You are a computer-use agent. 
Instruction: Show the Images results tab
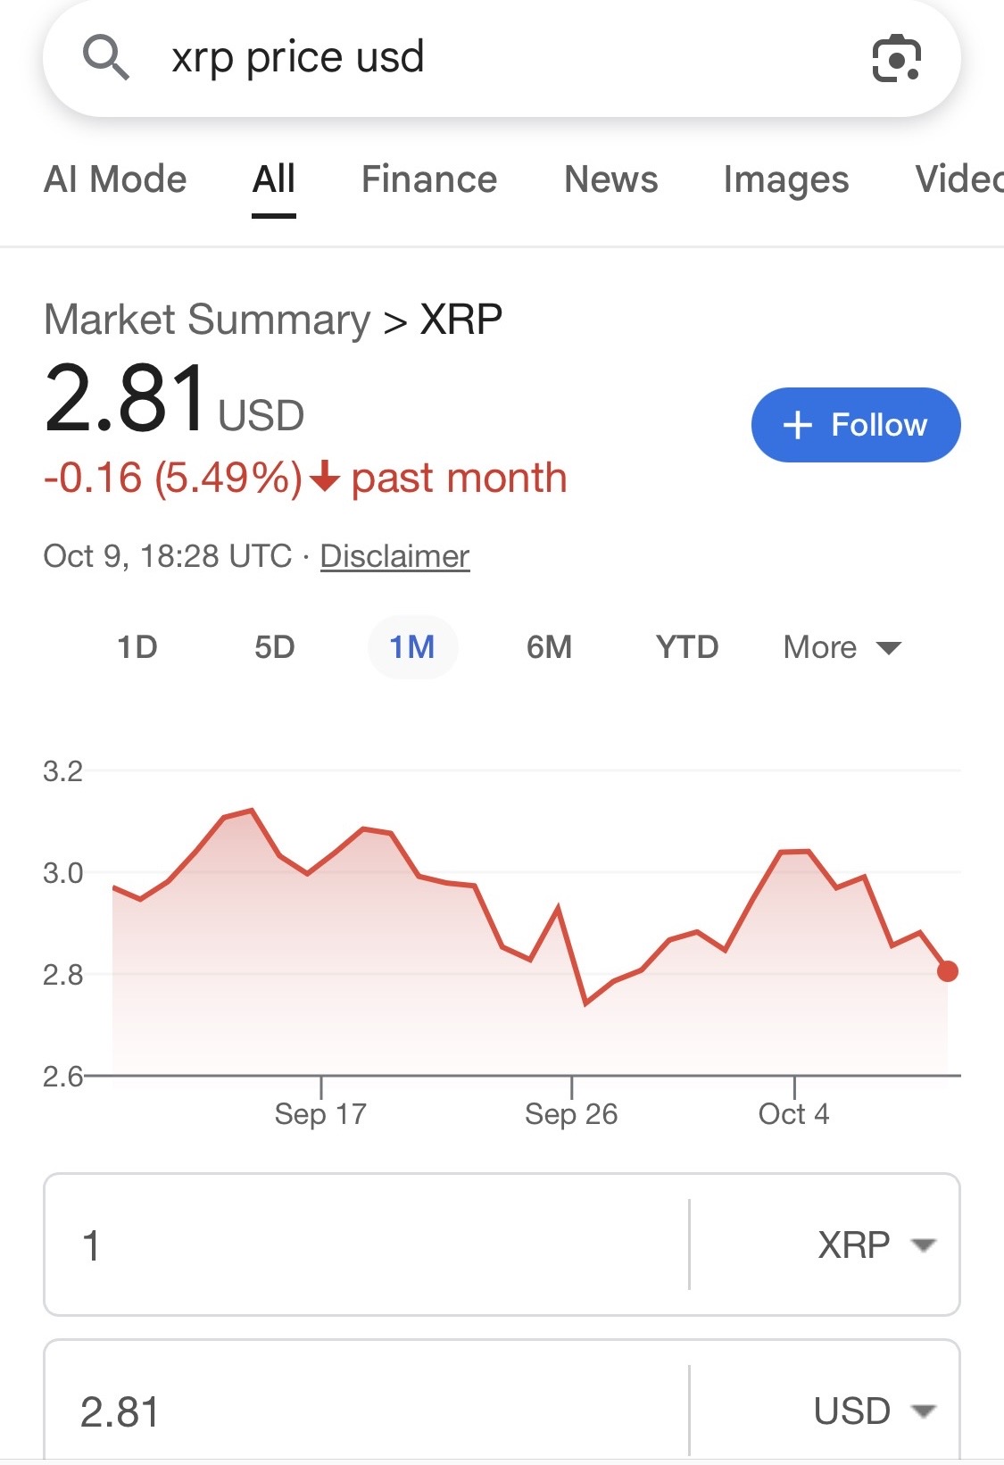(x=786, y=179)
